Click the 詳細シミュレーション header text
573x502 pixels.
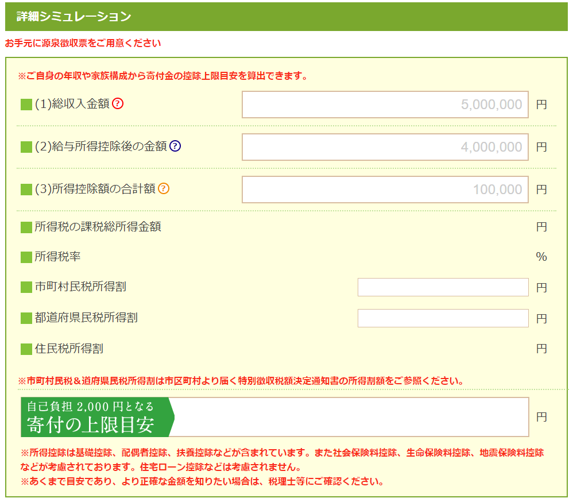pos(74,17)
